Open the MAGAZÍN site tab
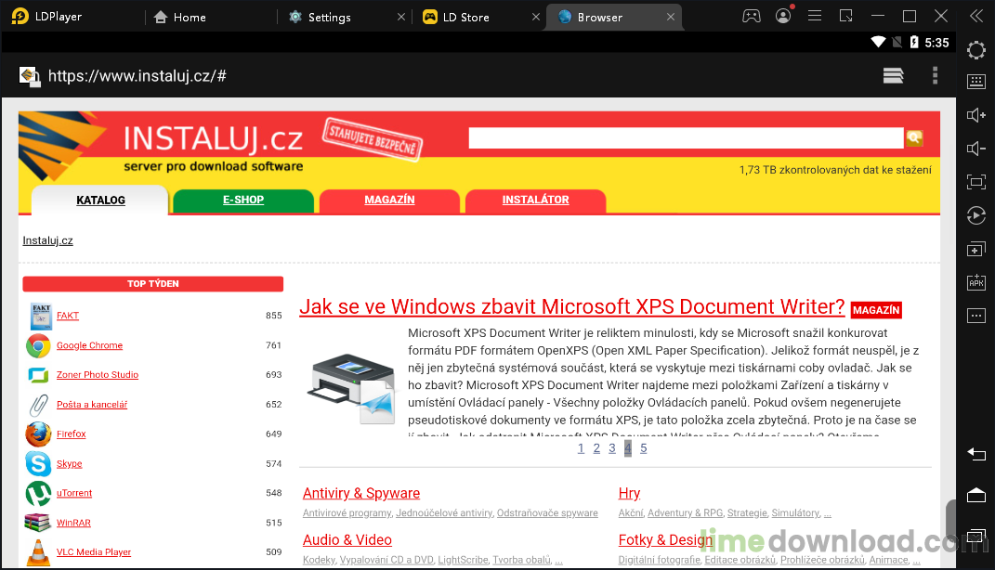Screen dimensions: 995x570 [x=389, y=200]
